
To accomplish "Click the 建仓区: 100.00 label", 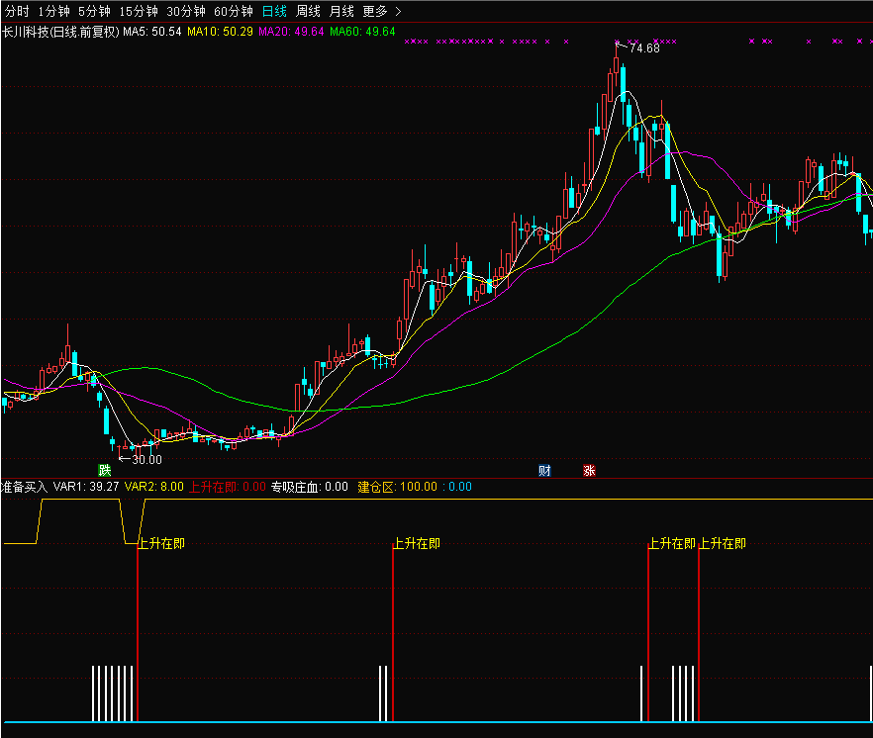I will pos(398,487).
